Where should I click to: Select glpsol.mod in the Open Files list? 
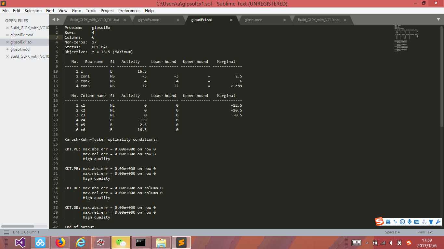pos(20,49)
